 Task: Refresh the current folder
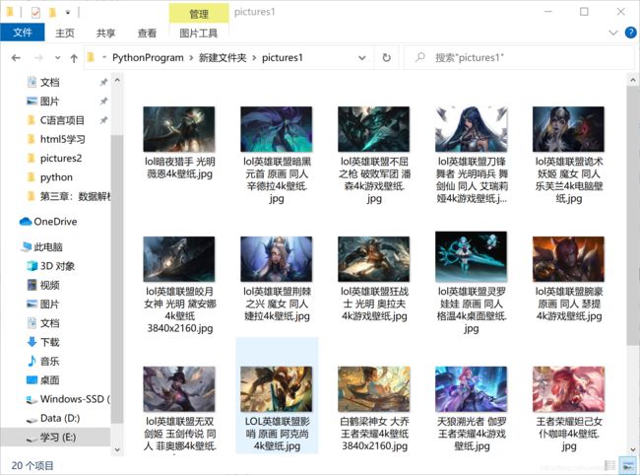coord(386,58)
